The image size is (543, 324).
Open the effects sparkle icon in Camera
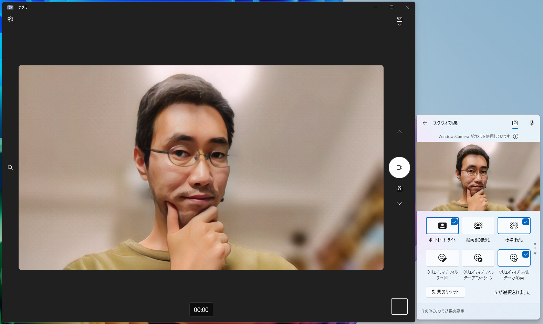[x=399, y=19]
